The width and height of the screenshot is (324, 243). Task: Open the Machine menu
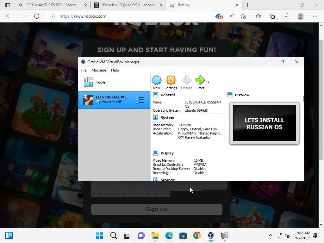[99, 70]
